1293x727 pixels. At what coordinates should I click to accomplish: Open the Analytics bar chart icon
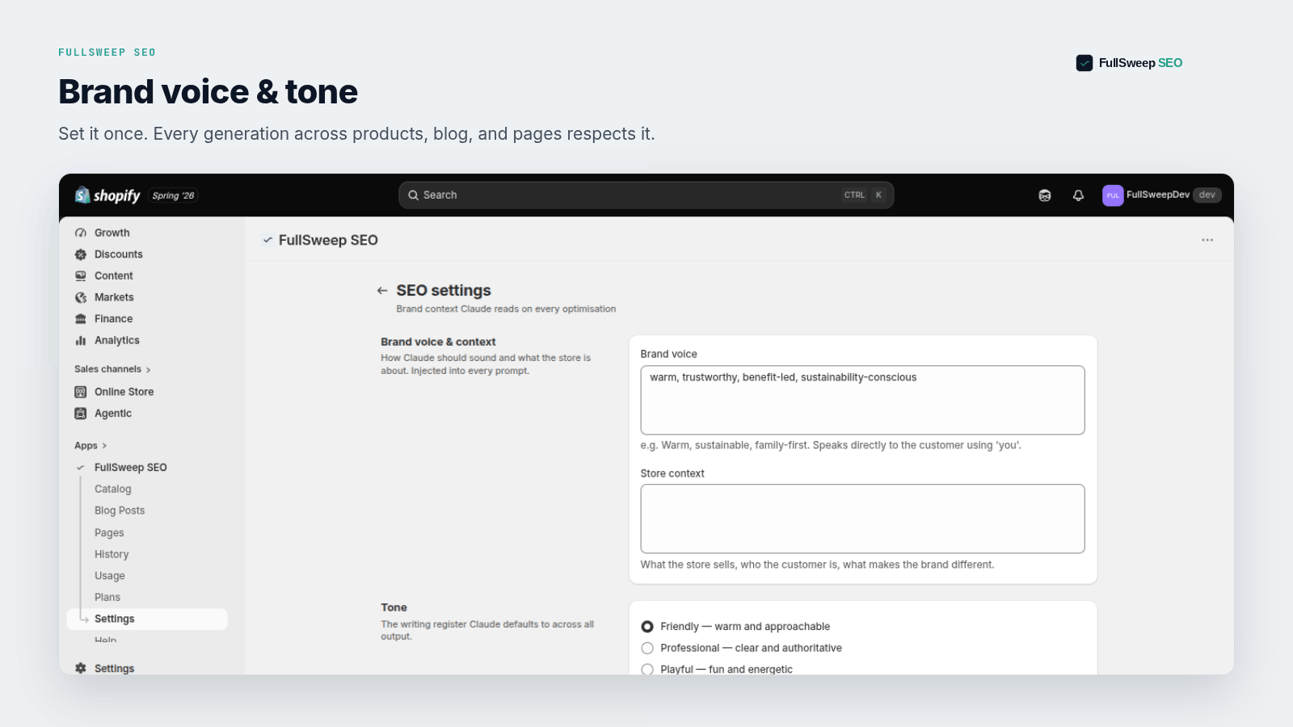[81, 341]
